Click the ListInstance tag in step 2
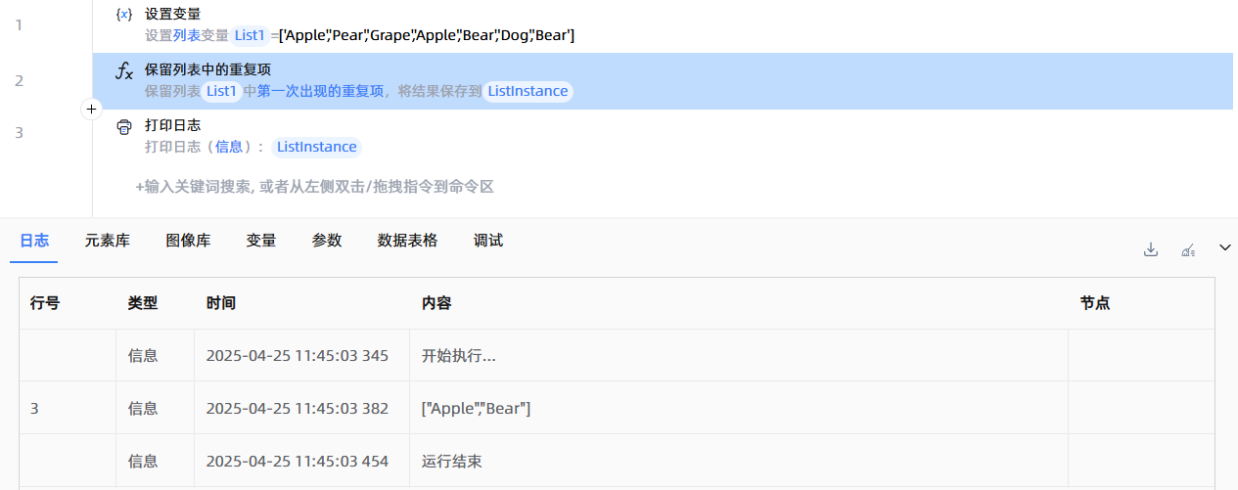 tap(527, 91)
